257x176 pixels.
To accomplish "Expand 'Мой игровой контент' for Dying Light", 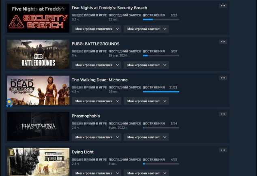I will pyautogui.click(x=146, y=173).
